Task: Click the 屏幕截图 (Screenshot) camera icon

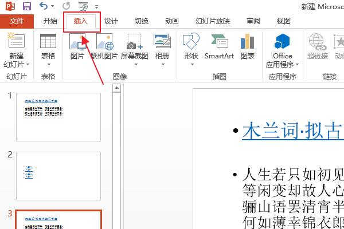Action: tap(135, 42)
